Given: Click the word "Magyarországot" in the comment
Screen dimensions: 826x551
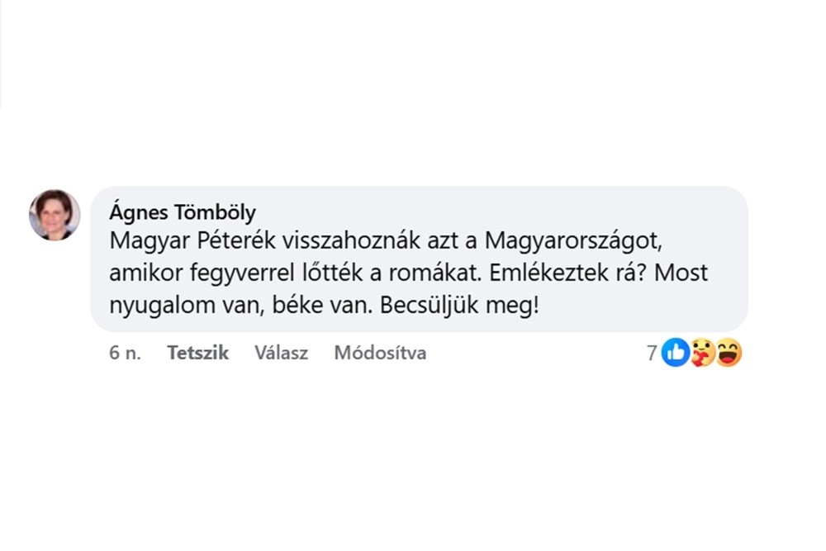Looking at the screenshot, I should [574, 240].
